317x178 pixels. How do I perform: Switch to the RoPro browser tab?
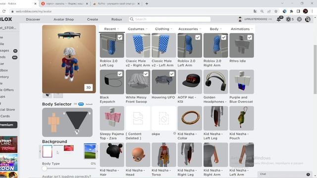116,3
